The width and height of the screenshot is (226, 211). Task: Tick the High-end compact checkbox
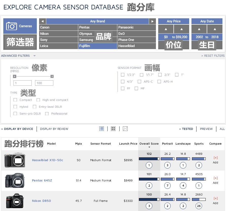click(x=38, y=100)
